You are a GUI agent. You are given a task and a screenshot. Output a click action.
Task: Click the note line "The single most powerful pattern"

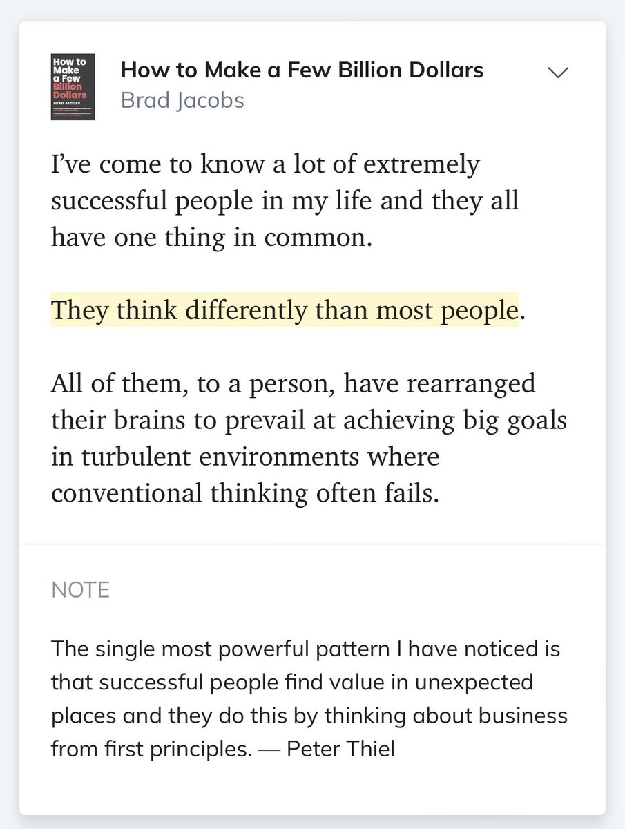tap(306, 649)
